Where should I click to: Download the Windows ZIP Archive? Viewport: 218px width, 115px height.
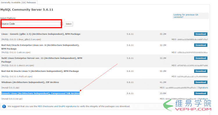click(x=201, y=82)
